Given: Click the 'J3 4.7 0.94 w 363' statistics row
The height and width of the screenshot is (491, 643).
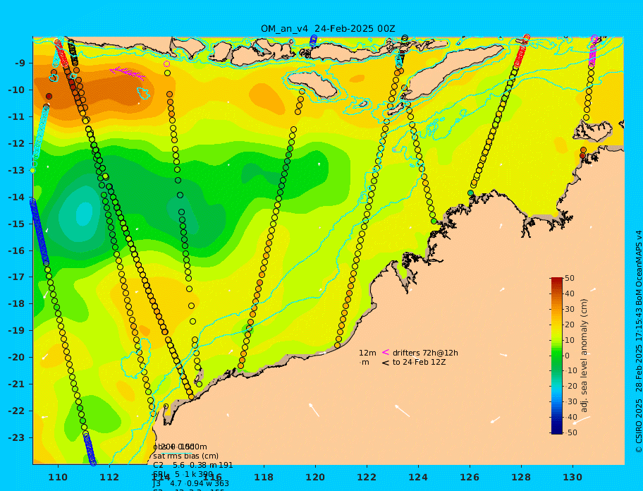Looking at the screenshot, I should 191,484.
